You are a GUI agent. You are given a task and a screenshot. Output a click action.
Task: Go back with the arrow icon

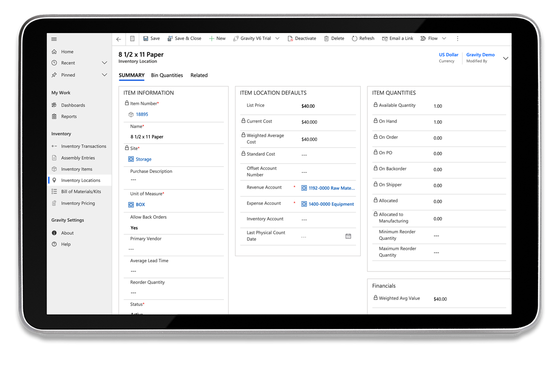[x=119, y=39]
